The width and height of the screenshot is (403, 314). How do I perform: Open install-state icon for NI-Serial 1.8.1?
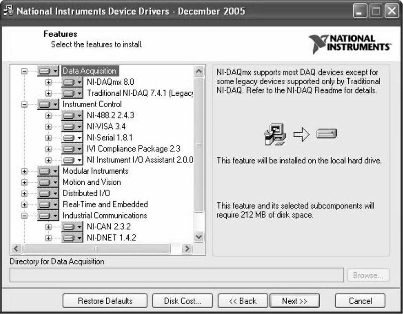click(x=72, y=138)
